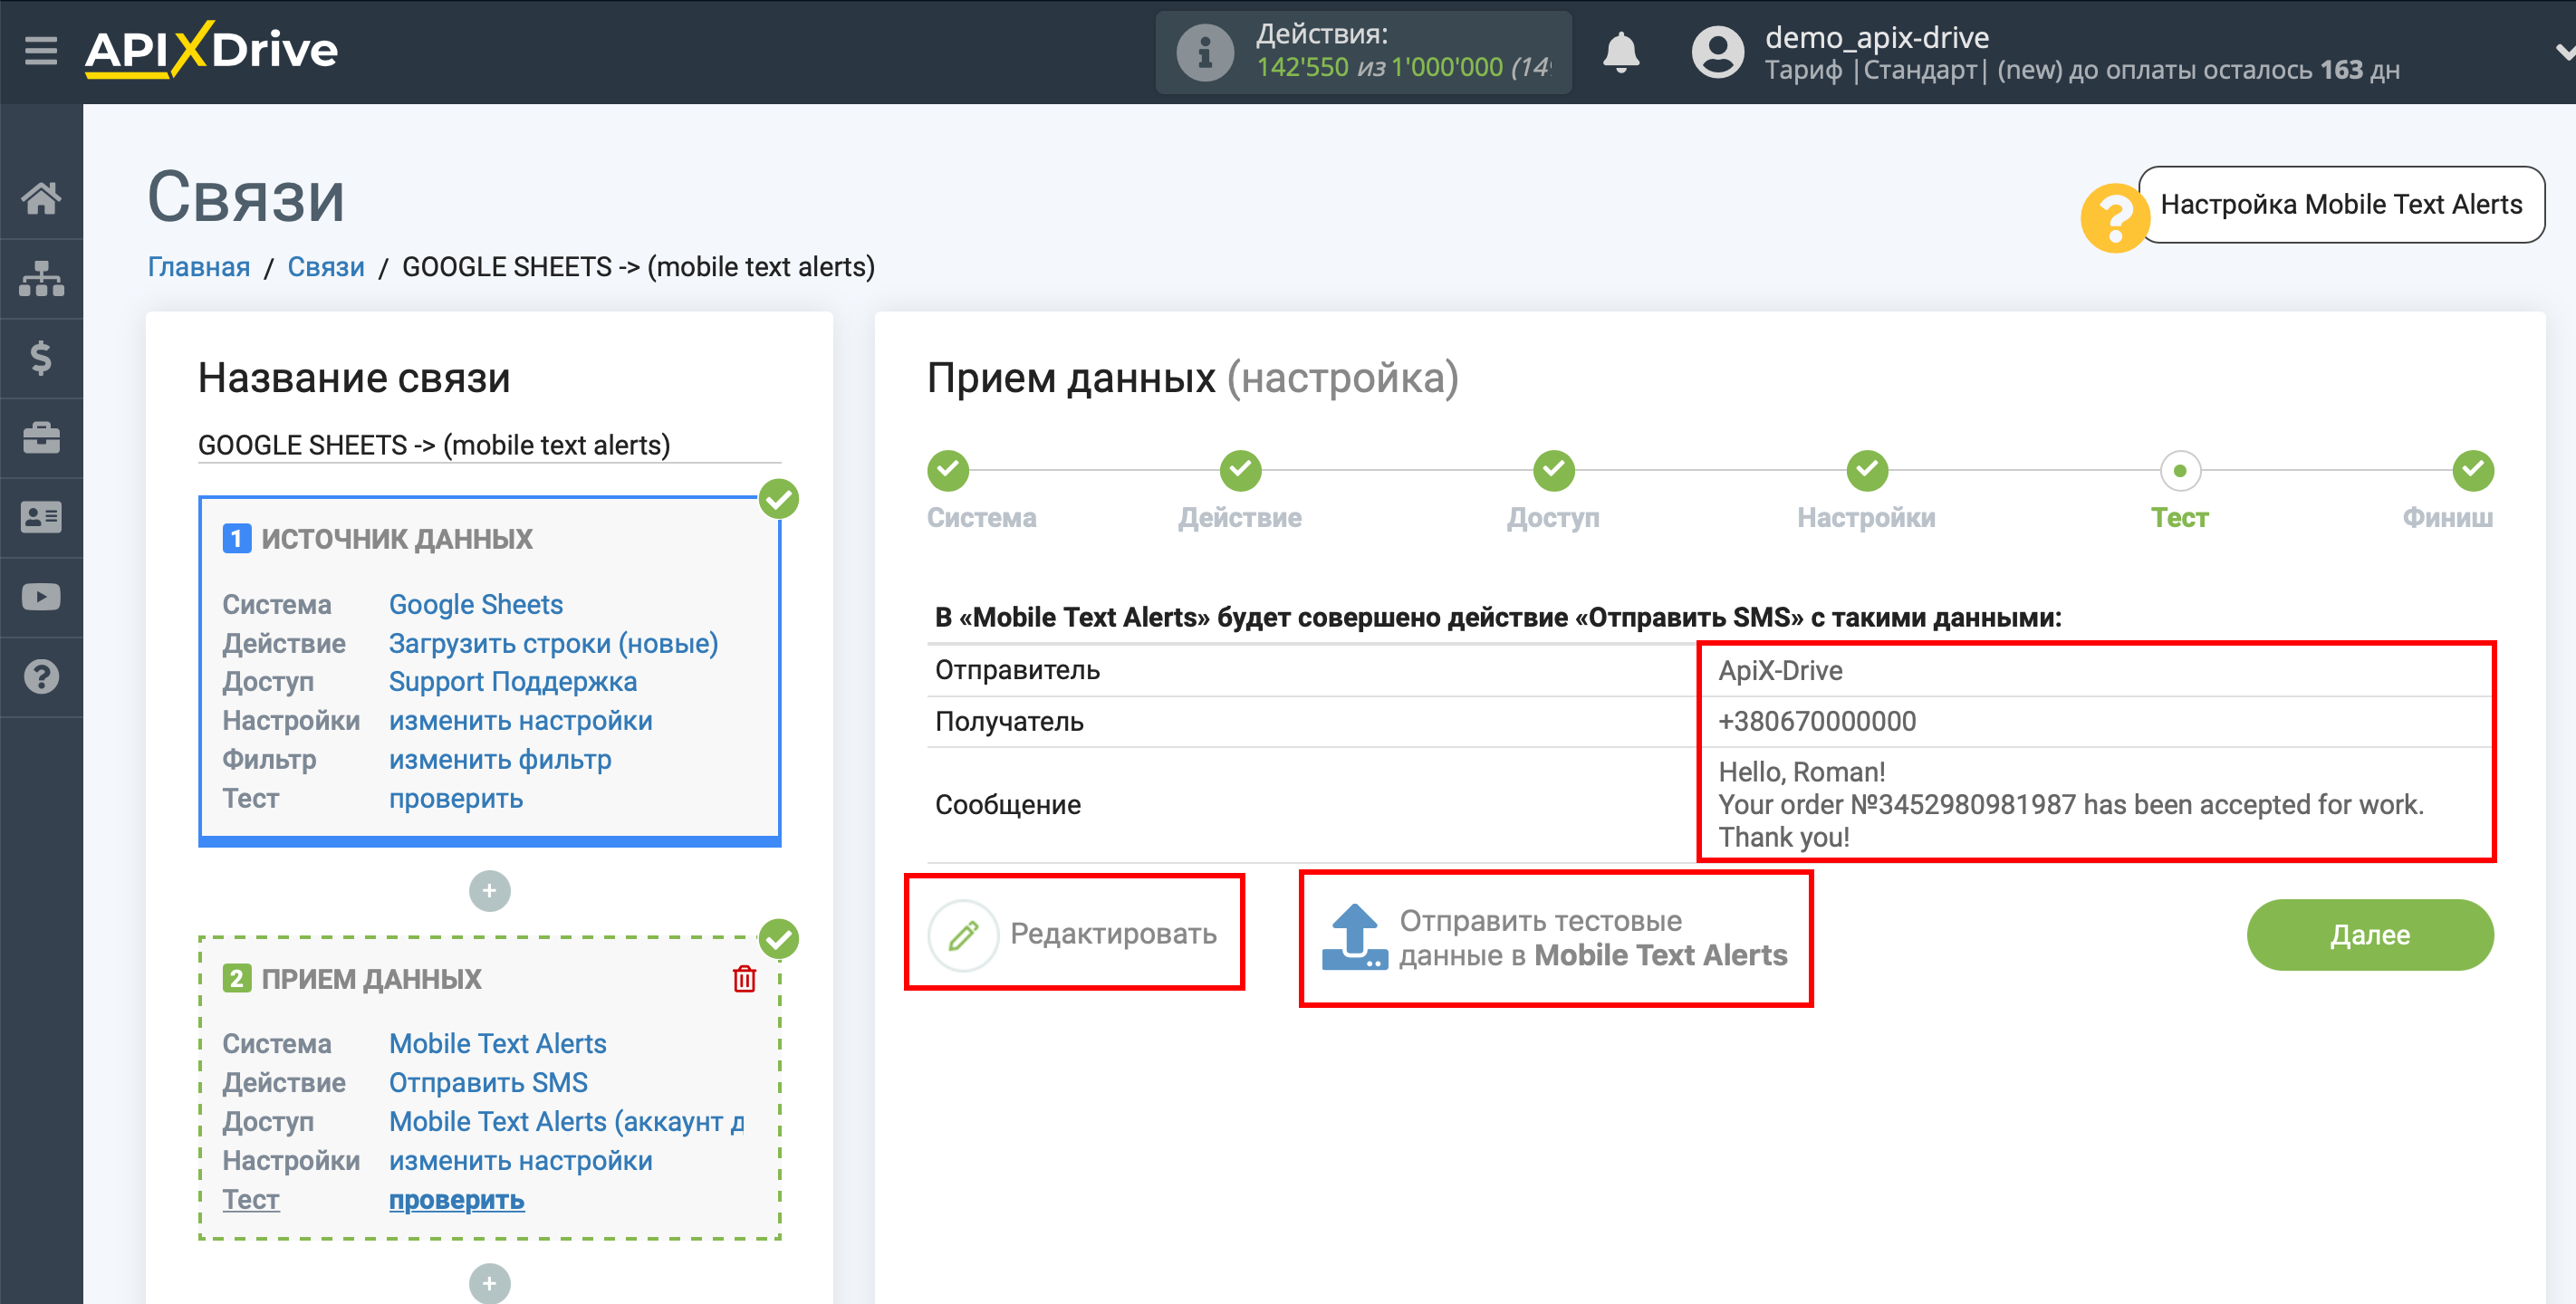Click изменить настройки in data receiver
The width and height of the screenshot is (2576, 1304).
(521, 1161)
